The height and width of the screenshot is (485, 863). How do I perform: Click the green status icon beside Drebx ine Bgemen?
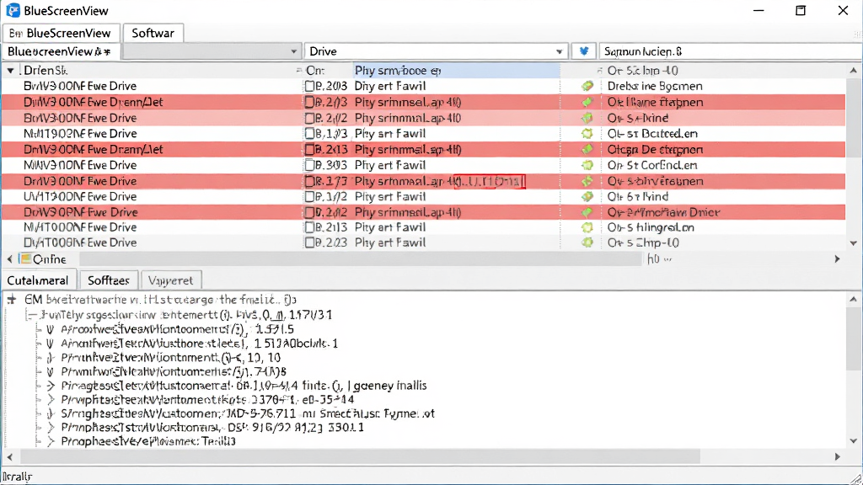[x=587, y=86]
